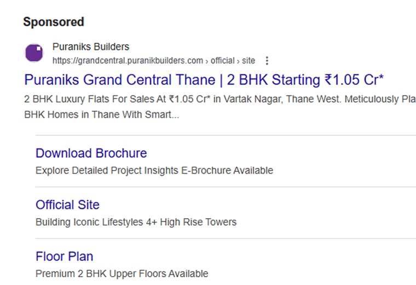Open the three-dot ad options menu
The image size is (416, 285).
click(x=267, y=61)
